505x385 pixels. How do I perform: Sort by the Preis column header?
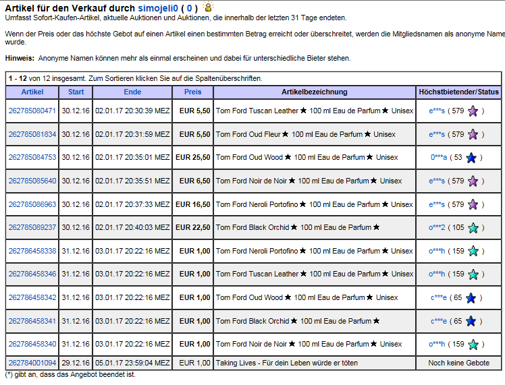[x=192, y=92]
